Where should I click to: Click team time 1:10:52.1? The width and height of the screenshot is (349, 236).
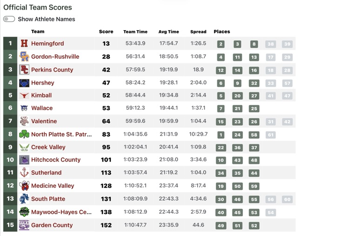[x=135, y=185]
